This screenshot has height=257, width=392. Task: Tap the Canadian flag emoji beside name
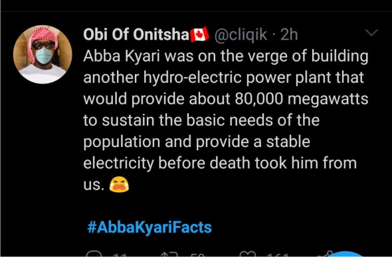click(199, 34)
